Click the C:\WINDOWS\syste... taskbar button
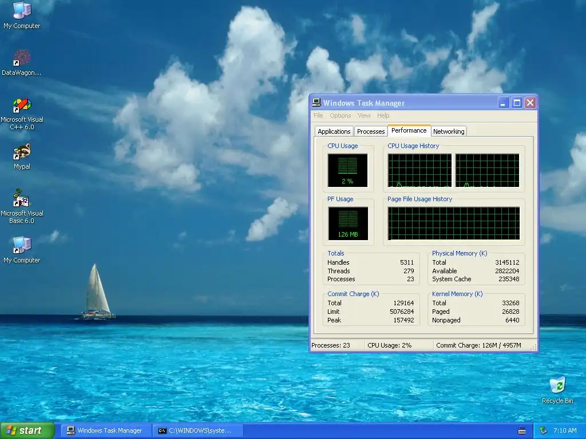This screenshot has height=439, width=586. point(198,430)
